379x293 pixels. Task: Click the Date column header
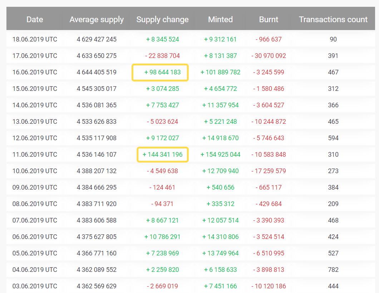[x=35, y=19]
